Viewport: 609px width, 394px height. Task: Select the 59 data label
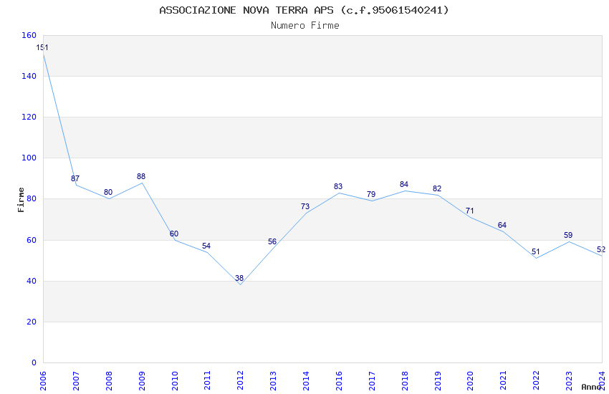[x=568, y=235]
